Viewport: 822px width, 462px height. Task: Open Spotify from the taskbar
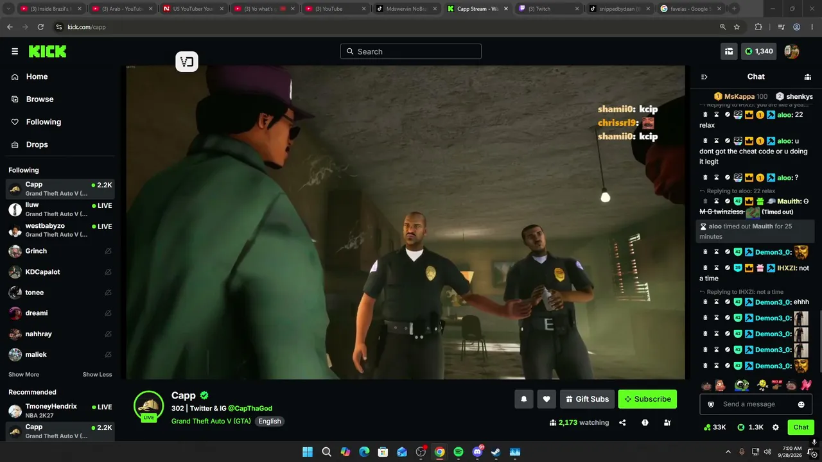[459, 452]
